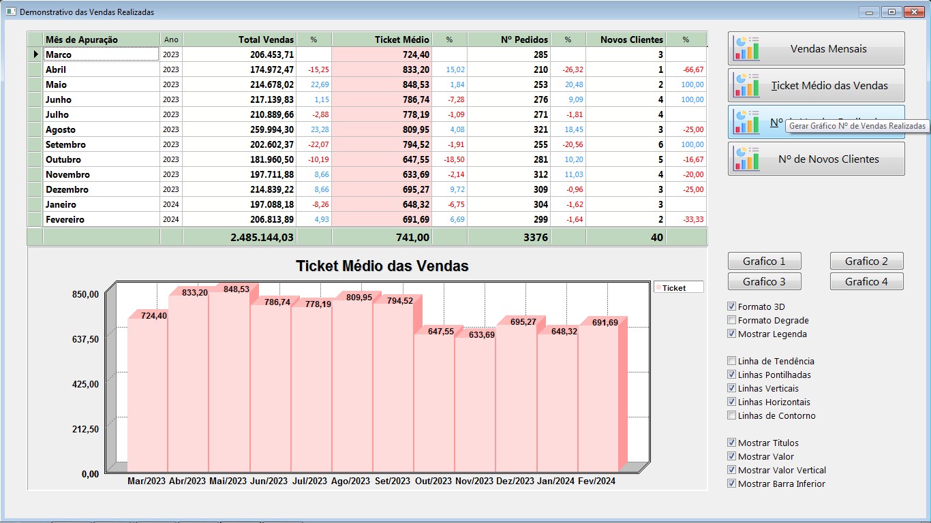Click the Janeiro year cell 2024
Viewport: 931px width, 523px height.
tap(171, 204)
